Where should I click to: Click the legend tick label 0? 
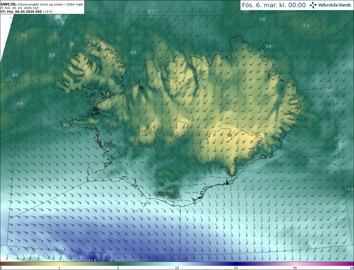[1, 268]
